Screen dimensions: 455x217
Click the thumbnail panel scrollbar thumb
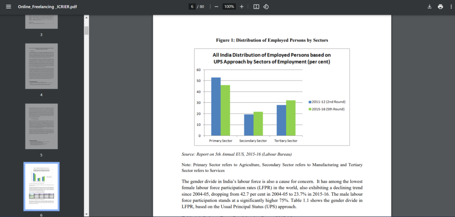pos(86,31)
